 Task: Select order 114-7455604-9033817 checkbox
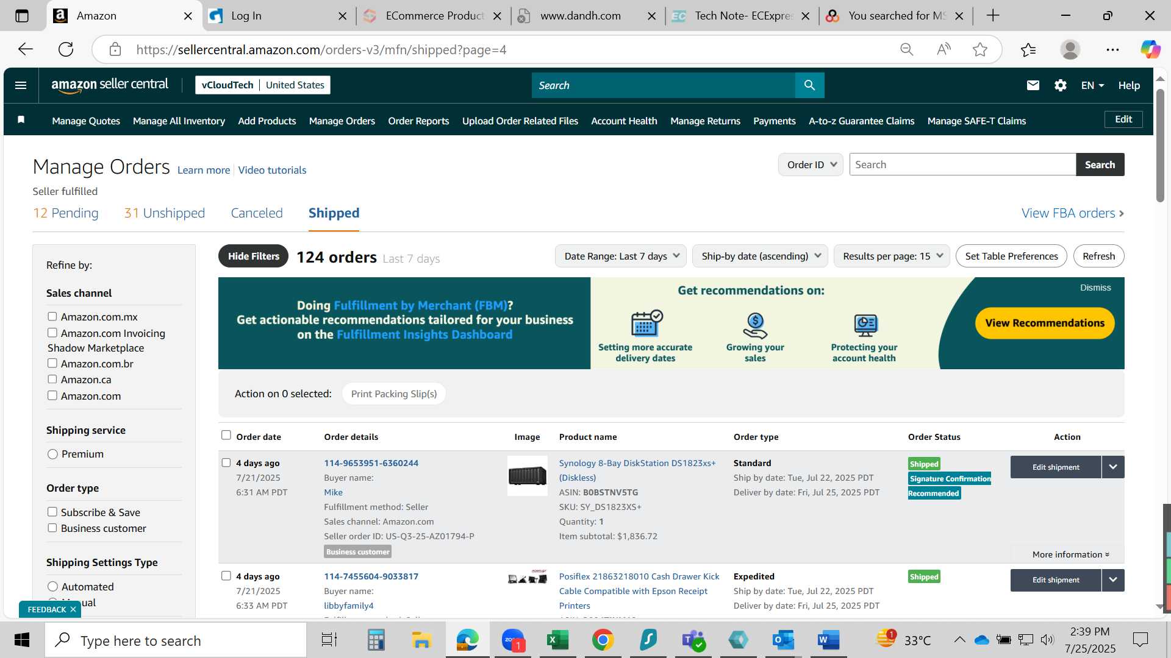pos(226,576)
